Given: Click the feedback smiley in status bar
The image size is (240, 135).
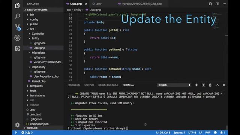Looking at the screenshot, I should point(215,132).
